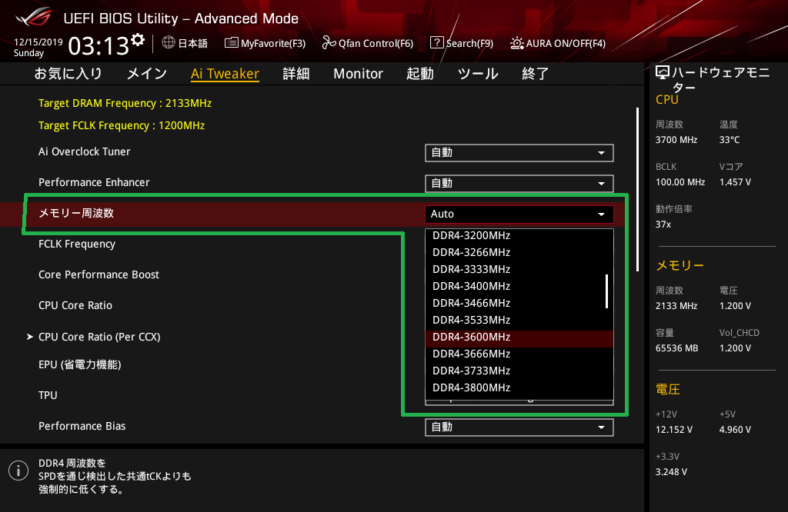This screenshot has width=788, height=512.
Task: Click the info icon in help area
Action: tap(18, 470)
